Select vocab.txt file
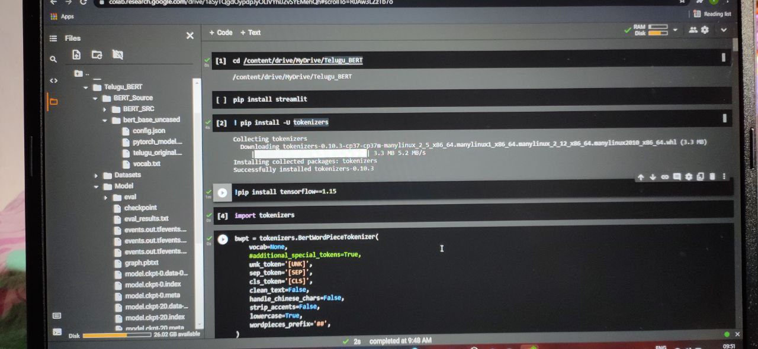This screenshot has width=758, height=349. point(147,164)
